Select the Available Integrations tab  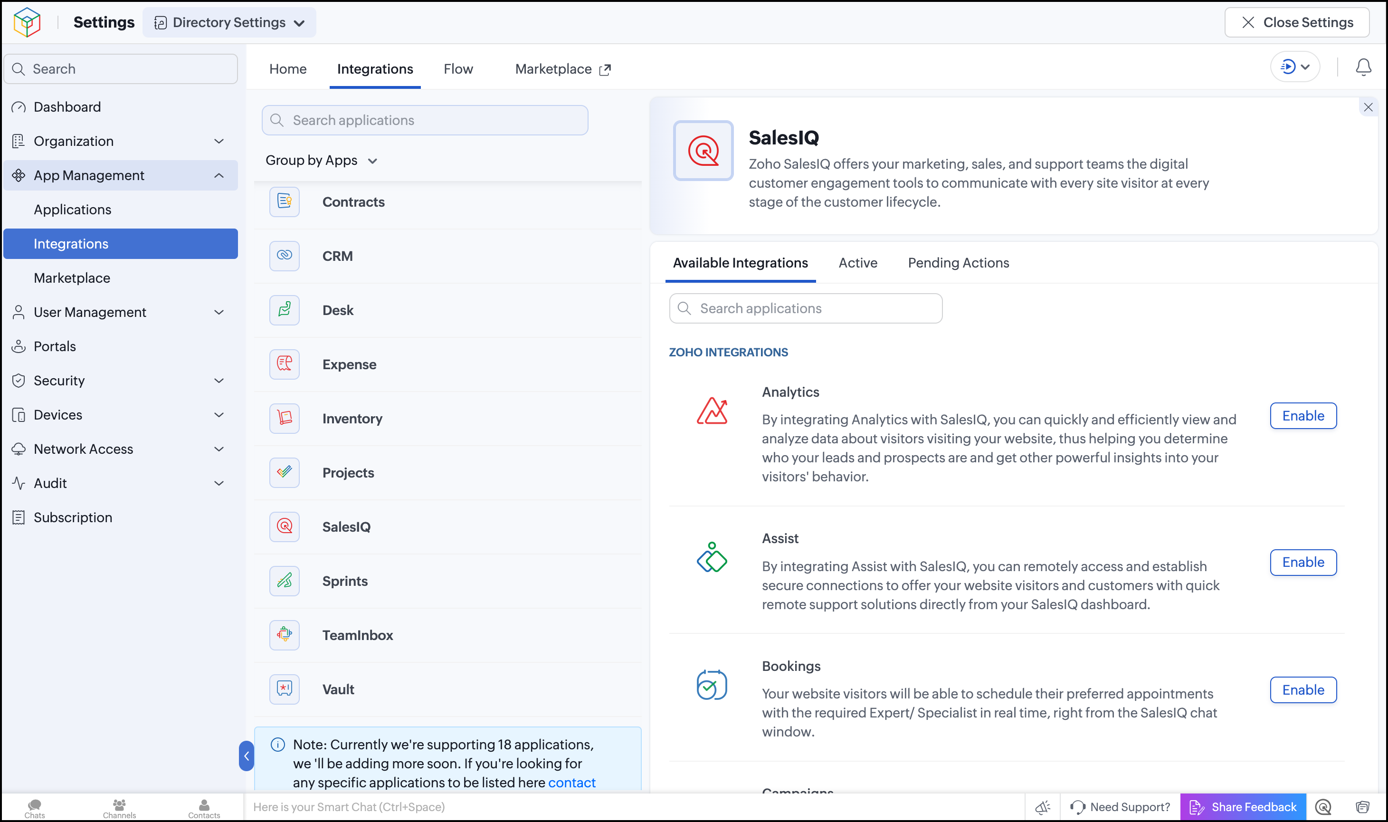740,263
